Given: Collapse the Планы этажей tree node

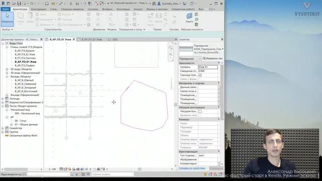Looking at the screenshot, I should [x=7, y=47].
